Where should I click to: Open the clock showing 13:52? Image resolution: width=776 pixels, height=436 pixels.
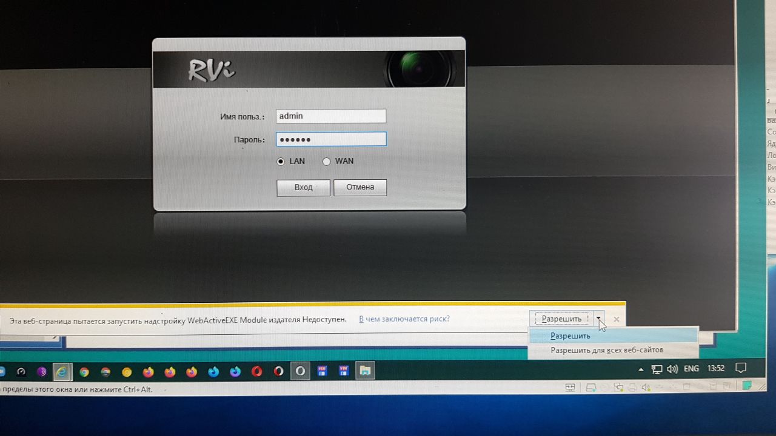coord(716,369)
